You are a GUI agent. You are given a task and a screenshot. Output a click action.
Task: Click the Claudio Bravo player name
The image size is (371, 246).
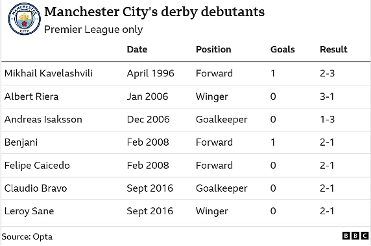[36, 188]
